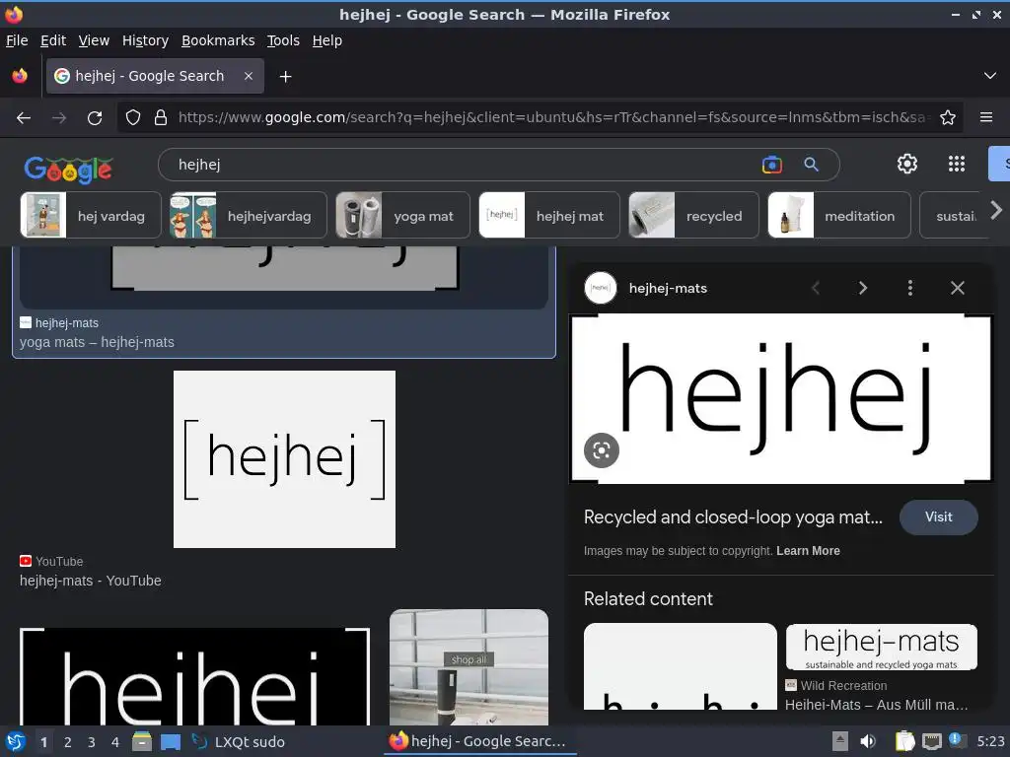View site security padlock info
Screen dimensions: 1010x757
coord(161,118)
